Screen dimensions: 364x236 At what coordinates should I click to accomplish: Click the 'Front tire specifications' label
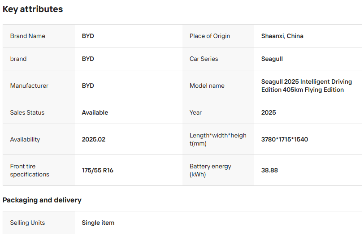(30, 170)
